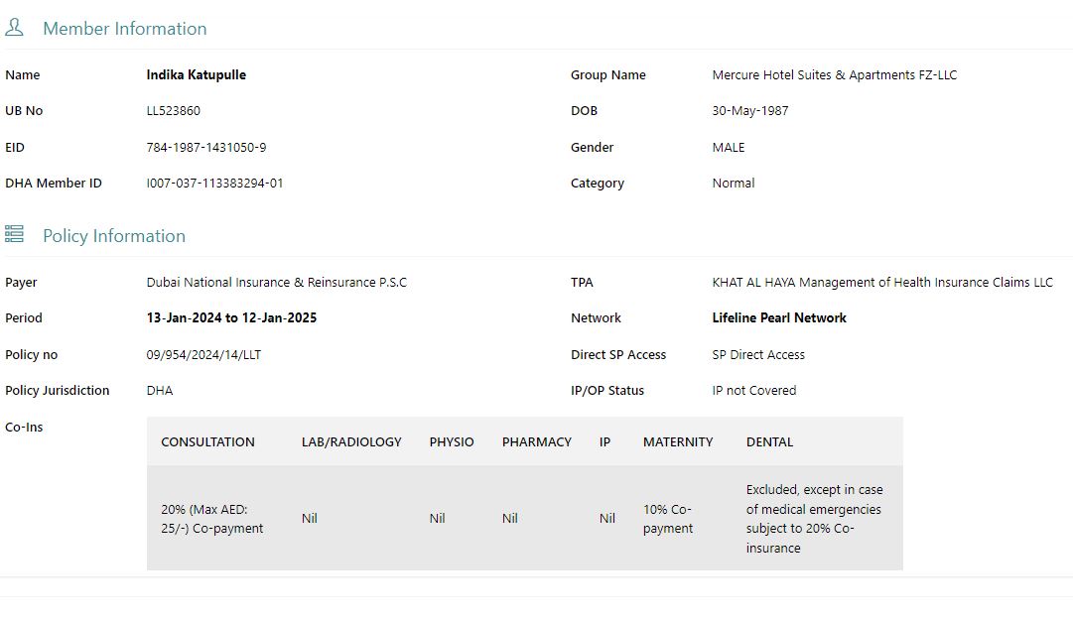Click the CONSULTATION column header
Screen dimensions: 1073x621
(207, 442)
